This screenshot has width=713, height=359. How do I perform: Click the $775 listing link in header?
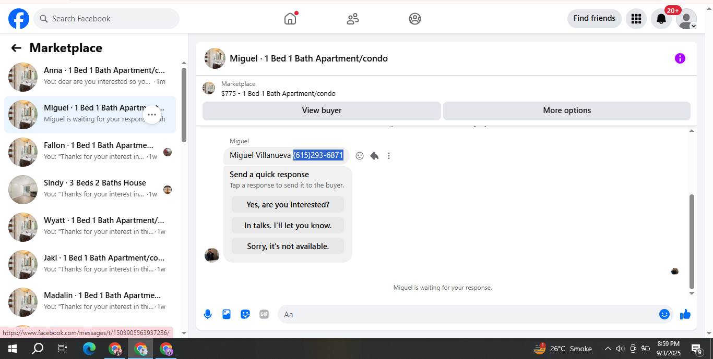pos(278,94)
